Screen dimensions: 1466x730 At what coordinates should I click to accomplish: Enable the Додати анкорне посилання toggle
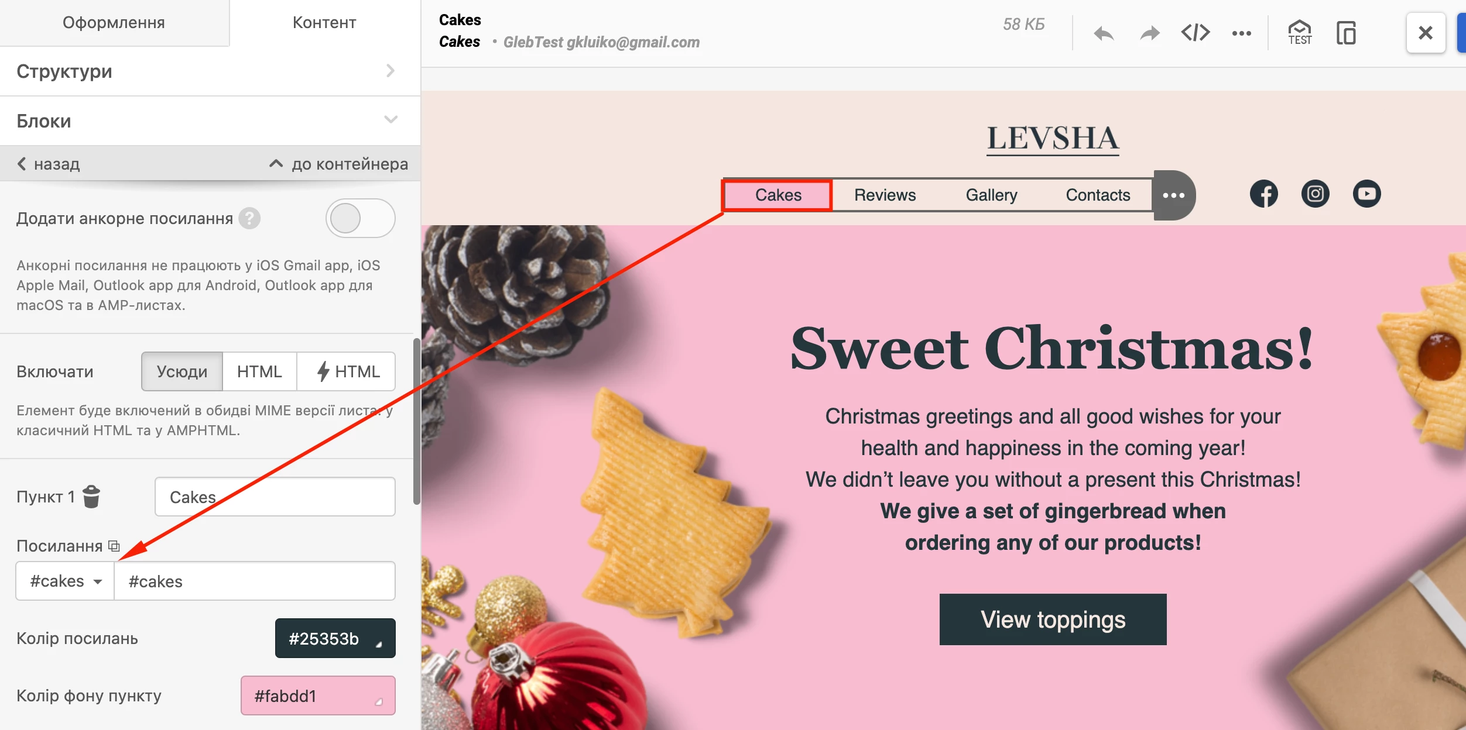pos(360,218)
